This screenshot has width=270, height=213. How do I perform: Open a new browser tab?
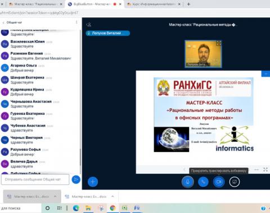click(x=188, y=4)
